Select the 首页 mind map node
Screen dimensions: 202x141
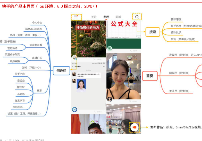[x=150, y=76]
